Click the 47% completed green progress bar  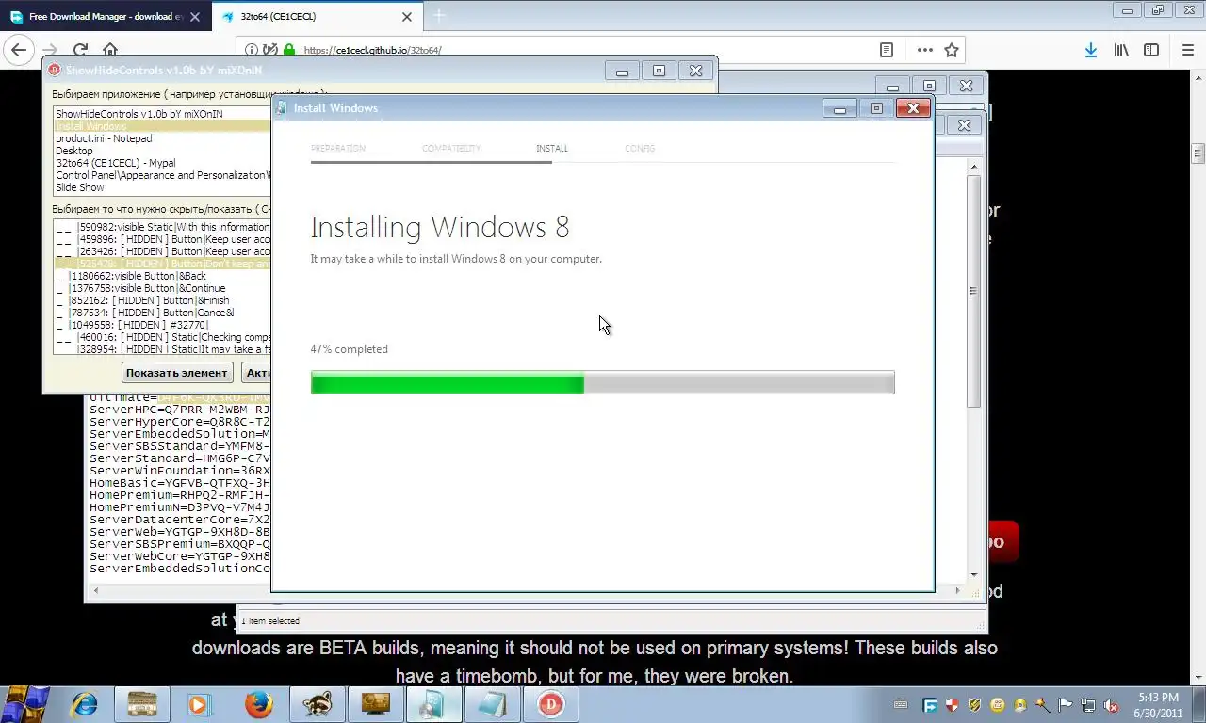pyautogui.click(x=602, y=382)
